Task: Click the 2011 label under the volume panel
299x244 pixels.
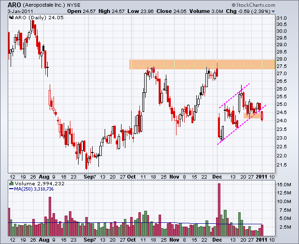Action: 261,240
